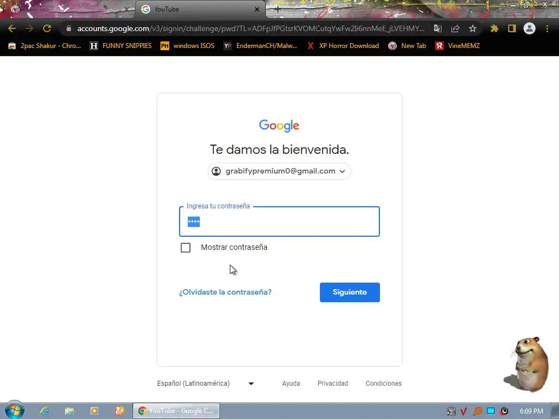
Task: Open the FUNNY SNIPPIES bookmark
Action: 121,46
